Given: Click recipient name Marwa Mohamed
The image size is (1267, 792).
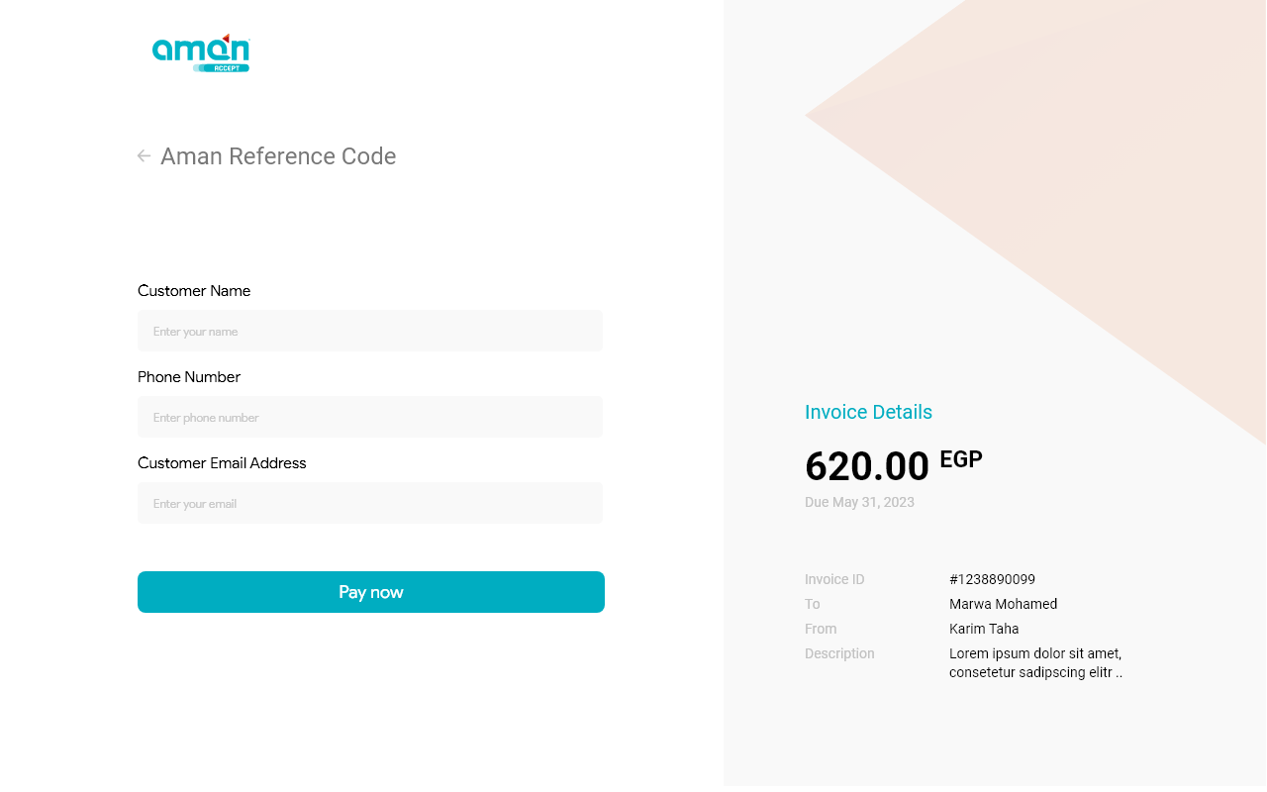Looking at the screenshot, I should [x=1003, y=604].
